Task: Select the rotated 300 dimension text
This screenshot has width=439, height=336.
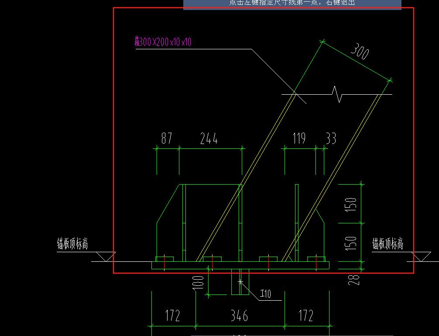Action: coord(360,51)
